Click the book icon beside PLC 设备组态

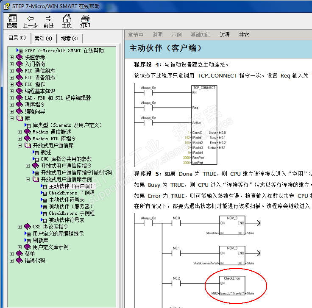(19, 78)
